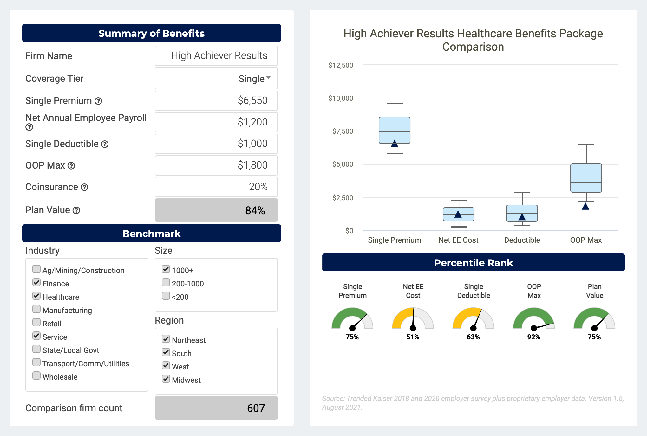Viewport: 647px width, 436px height.
Task: Check the Retail industry checkbox
Action: (36, 323)
